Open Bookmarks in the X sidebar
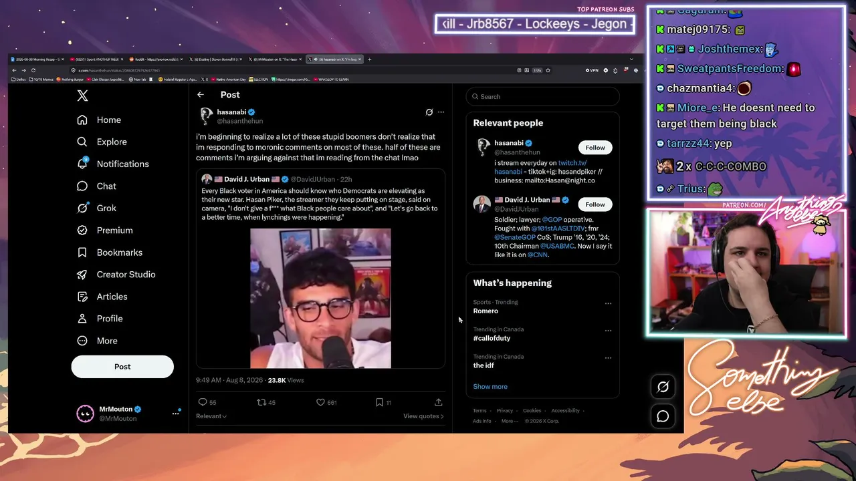This screenshot has height=481, width=856. point(110,253)
